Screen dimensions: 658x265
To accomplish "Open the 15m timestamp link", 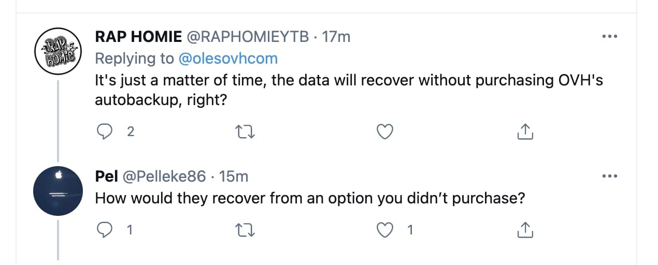I will click(234, 176).
